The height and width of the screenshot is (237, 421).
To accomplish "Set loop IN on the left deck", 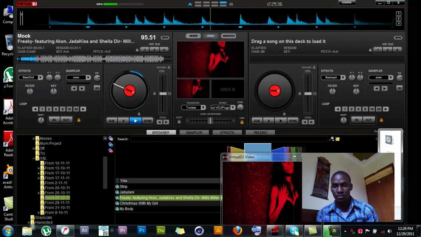I will 54,120.
